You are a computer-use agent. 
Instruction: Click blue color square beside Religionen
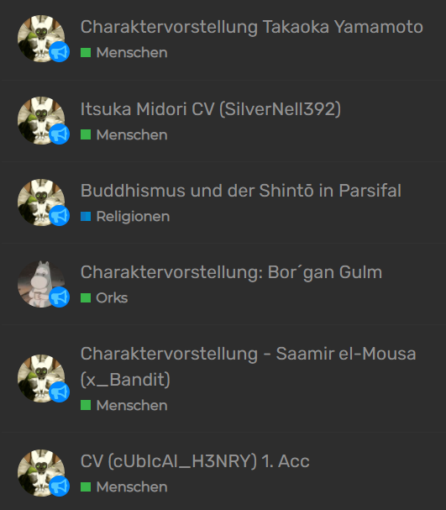tap(86, 216)
